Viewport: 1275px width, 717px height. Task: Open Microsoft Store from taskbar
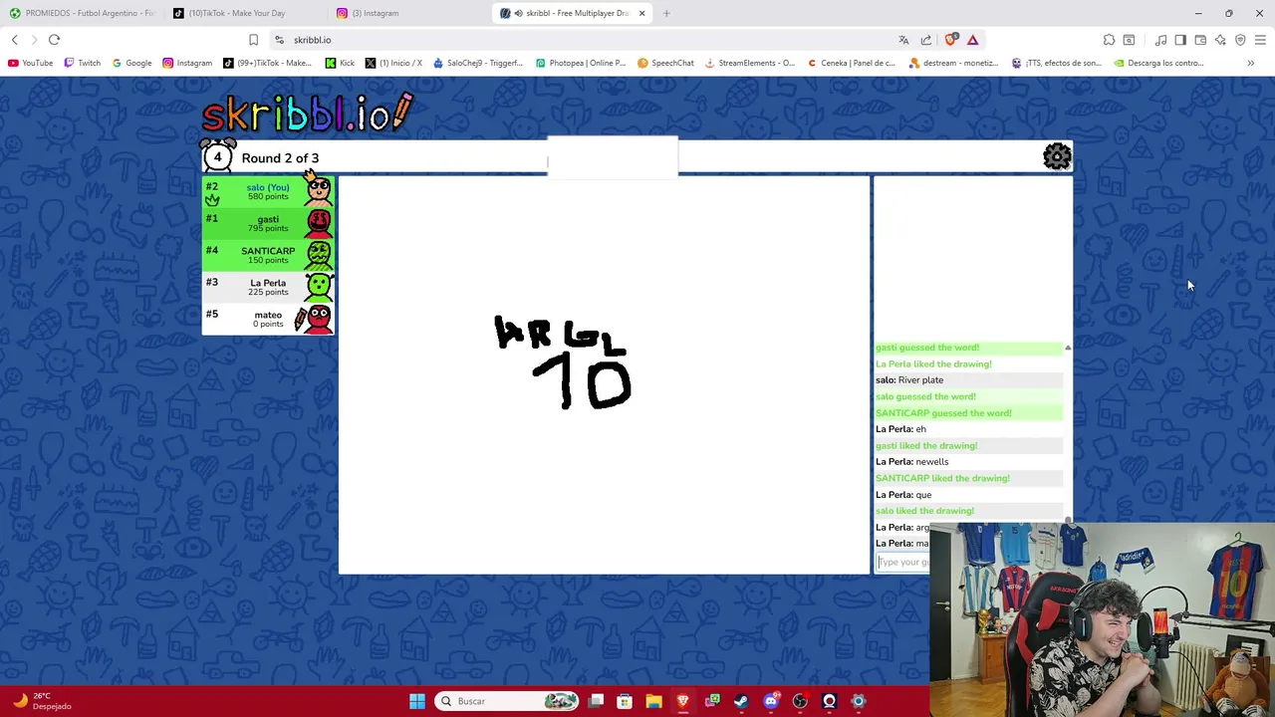pos(625,701)
